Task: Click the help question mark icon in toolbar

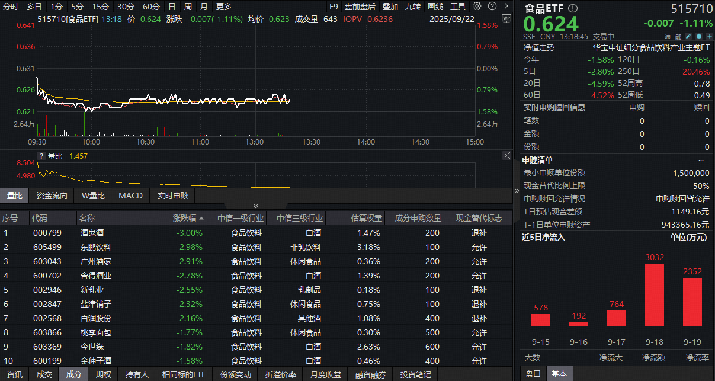Action: coord(491,7)
